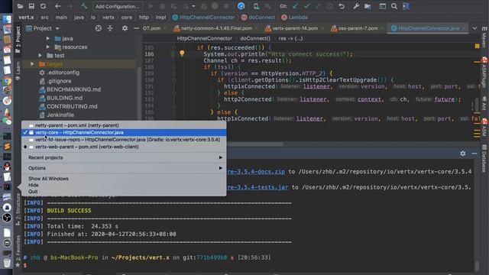
Task: Click the Git commit green checkmark
Action: (307, 6)
